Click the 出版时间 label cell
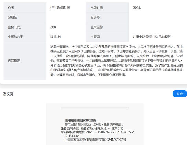Screen dimensions: 187x145 (107, 8)
